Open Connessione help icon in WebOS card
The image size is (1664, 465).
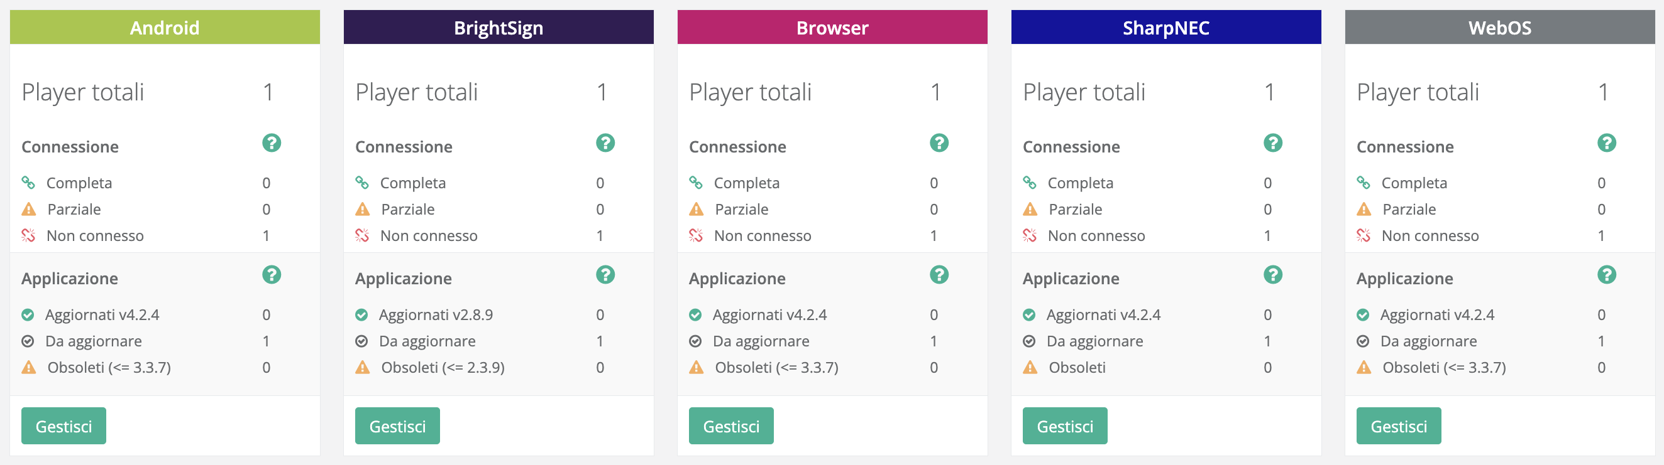point(1607,142)
